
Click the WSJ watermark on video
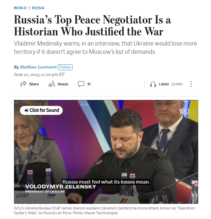(x=184, y=112)
